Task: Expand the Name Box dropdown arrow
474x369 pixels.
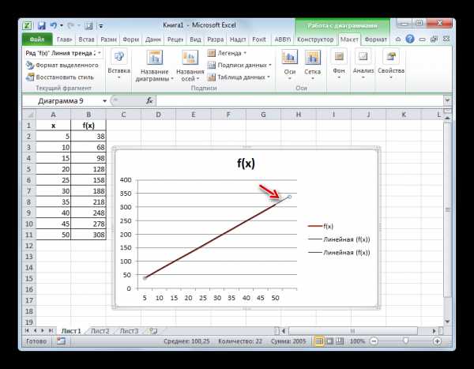Action: 104,101
